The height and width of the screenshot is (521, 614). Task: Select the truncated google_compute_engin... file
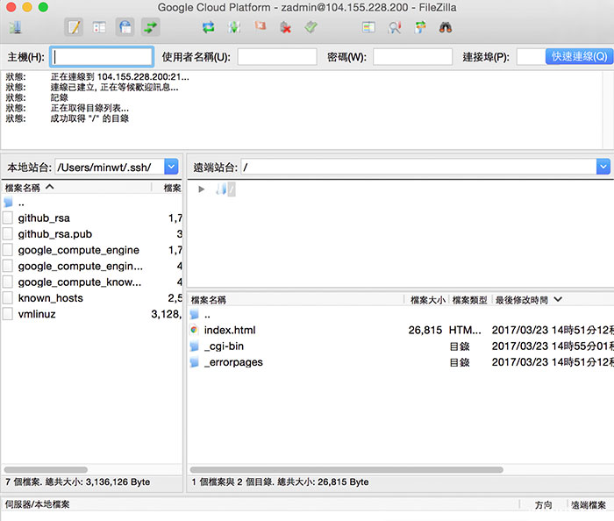[x=91, y=266]
